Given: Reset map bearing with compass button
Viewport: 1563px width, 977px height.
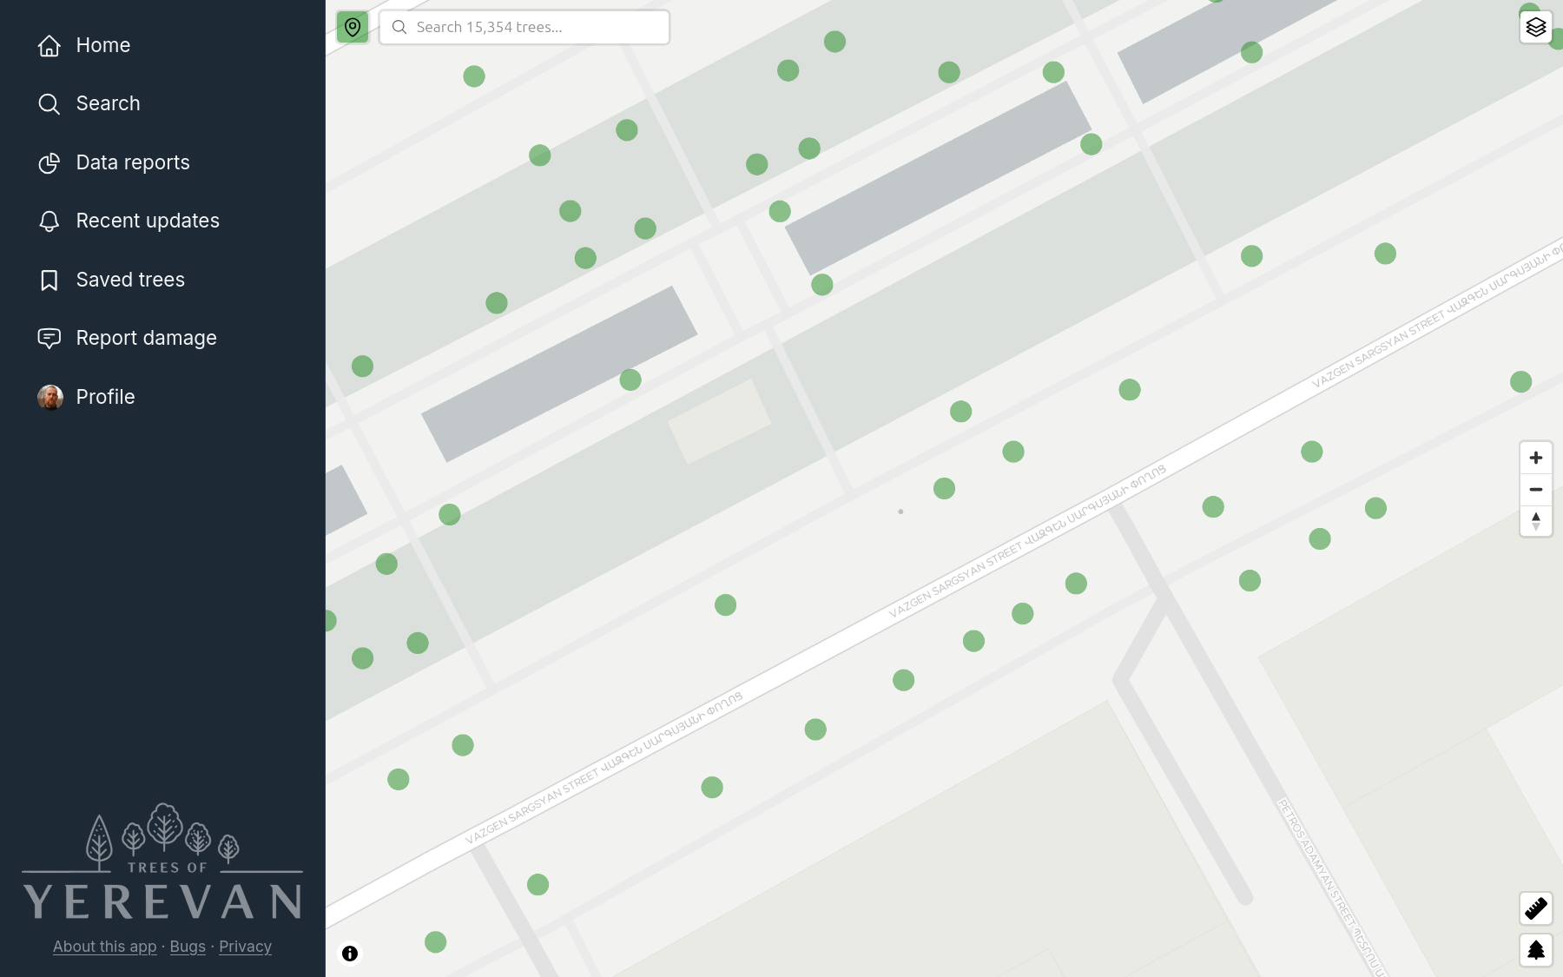Looking at the screenshot, I should pyautogui.click(x=1536, y=521).
